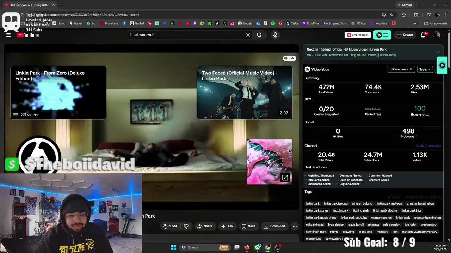
Task: Hide the end screen cards
Action: coord(289,58)
